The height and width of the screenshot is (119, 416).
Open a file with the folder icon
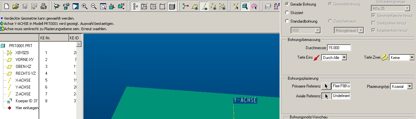click(x=16, y=6)
